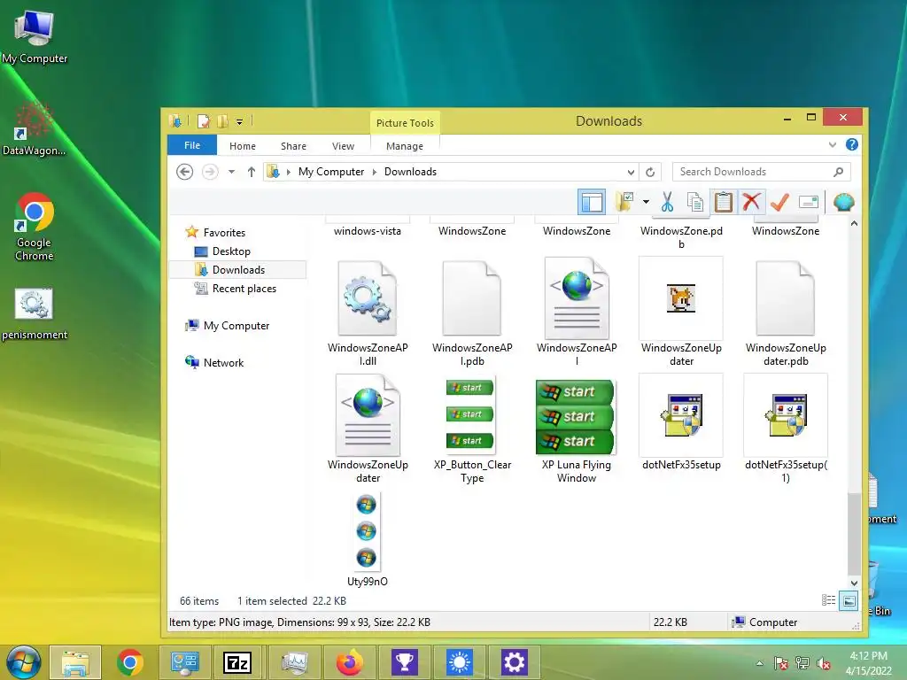Switch to Details view icon in status bar
Image resolution: width=907 pixels, height=680 pixels.
[x=828, y=601]
